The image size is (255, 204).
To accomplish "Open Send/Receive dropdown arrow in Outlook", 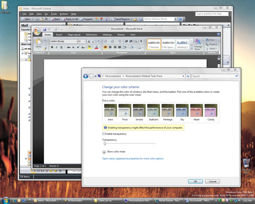I will click(132, 19).
